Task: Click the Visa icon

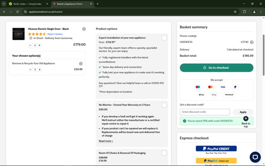Action: (223, 87)
